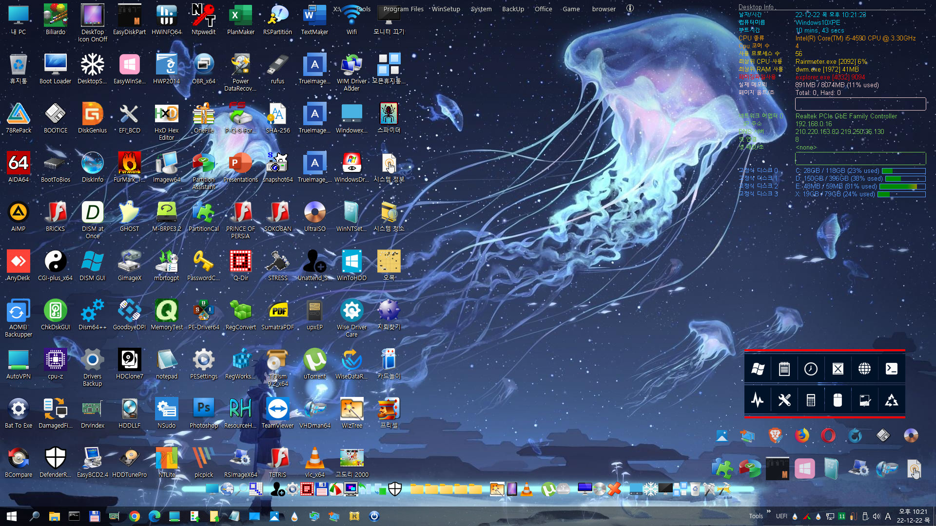The height and width of the screenshot is (526, 936).
Task: Click the power button taskbar icon
Action: pos(374,516)
